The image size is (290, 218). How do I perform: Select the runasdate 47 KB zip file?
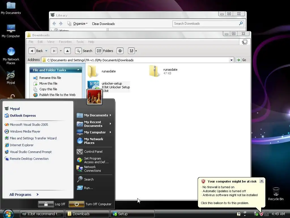pos(163,71)
